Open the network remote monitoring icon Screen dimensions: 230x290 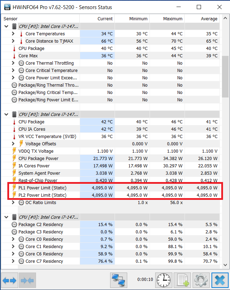coord(118,281)
